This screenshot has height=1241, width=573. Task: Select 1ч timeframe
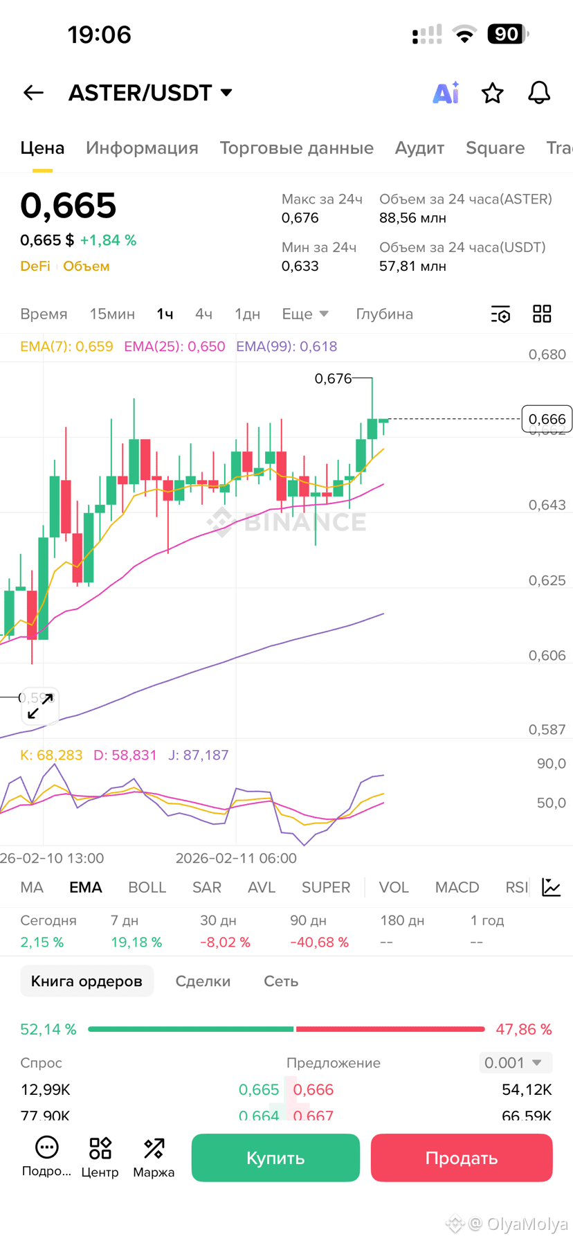(x=165, y=314)
